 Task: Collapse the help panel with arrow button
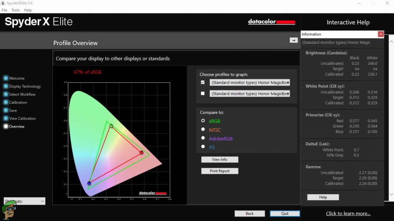click(294, 40)
